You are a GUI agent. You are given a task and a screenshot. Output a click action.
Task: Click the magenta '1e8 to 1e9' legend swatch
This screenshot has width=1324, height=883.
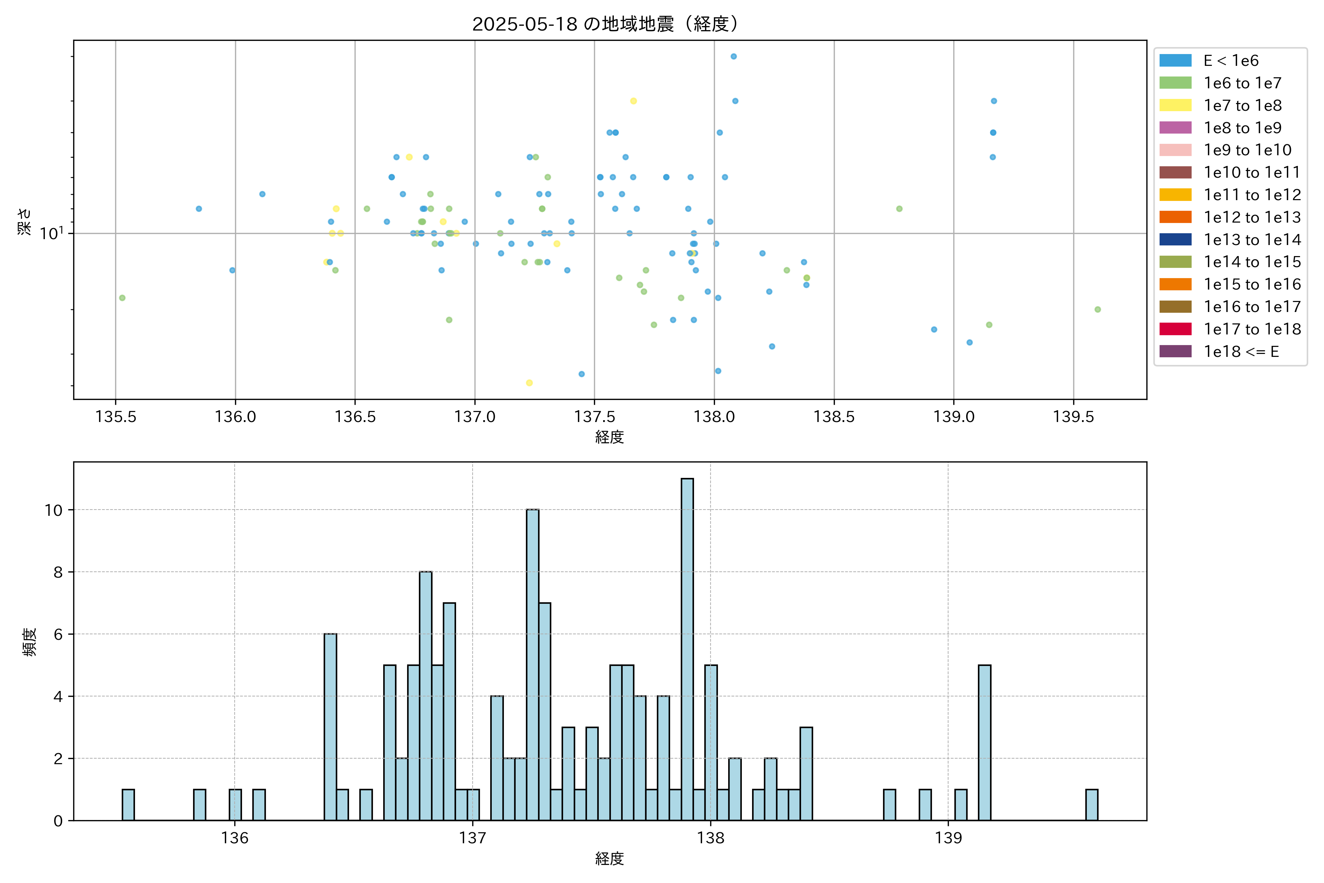click(1175, 128)
